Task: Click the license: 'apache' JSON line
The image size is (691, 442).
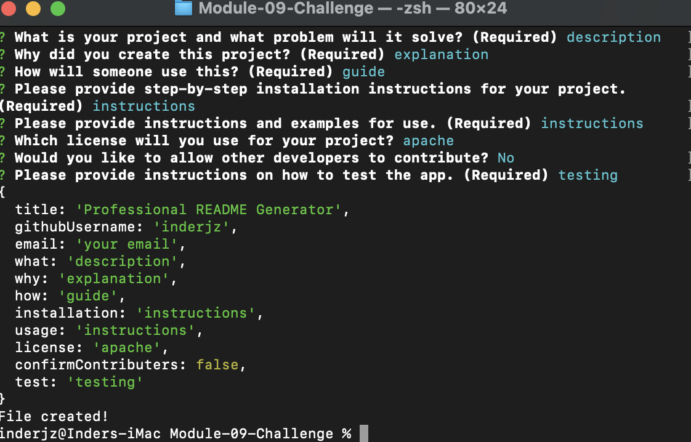Action: pos(89,347)
